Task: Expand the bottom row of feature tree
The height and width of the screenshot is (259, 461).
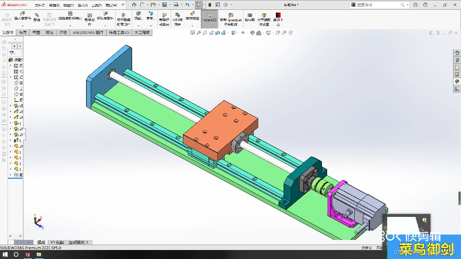Action: coord(10,175)
